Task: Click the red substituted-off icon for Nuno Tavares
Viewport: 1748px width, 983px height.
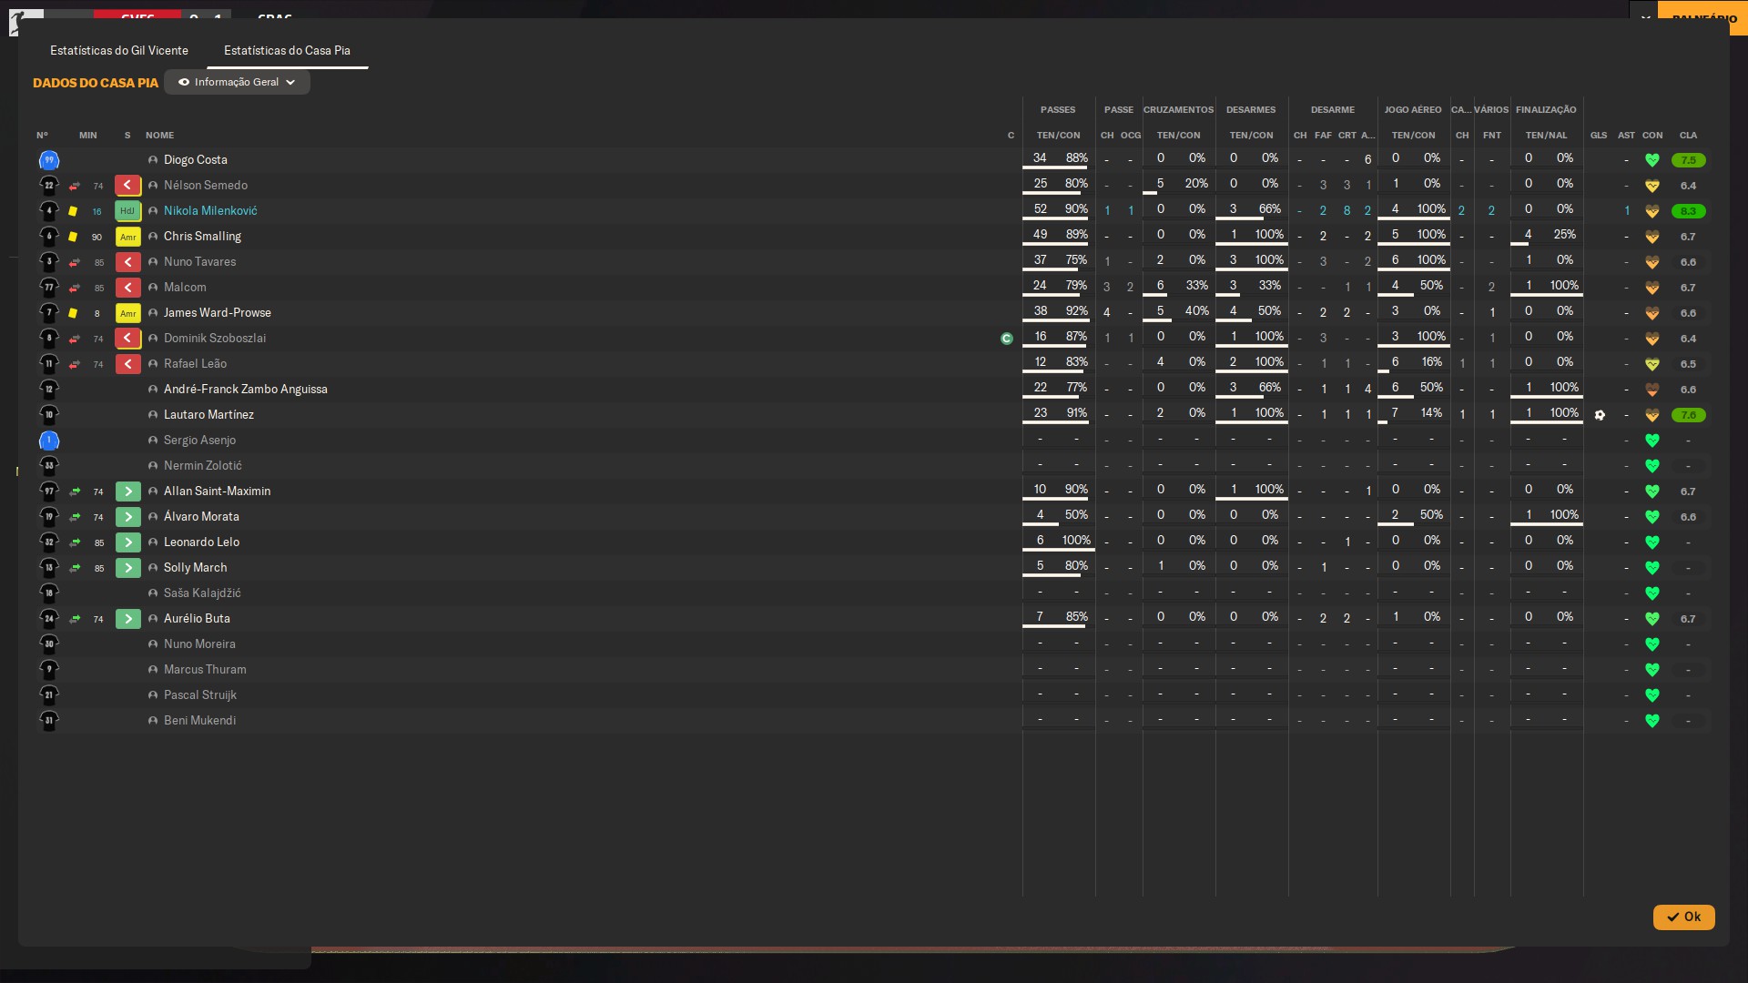Action: (x=127, y=262)
